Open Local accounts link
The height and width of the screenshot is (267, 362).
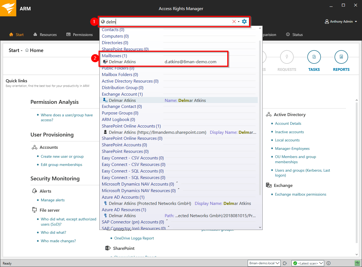pyautogui.click(x=287, y=140)
